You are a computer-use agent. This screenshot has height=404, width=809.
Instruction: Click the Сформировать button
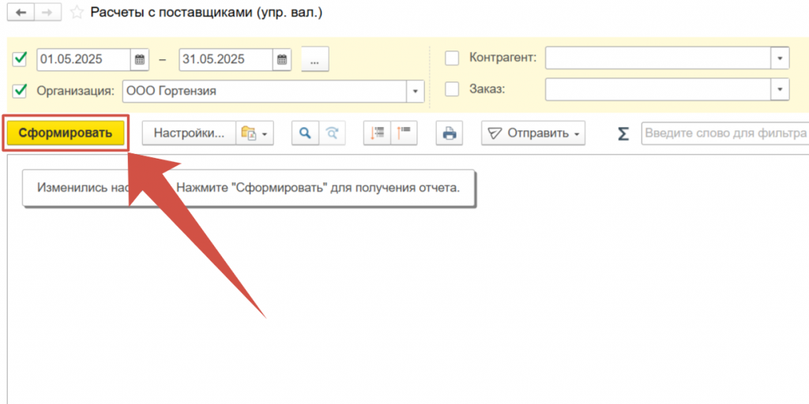pos(66,133)
